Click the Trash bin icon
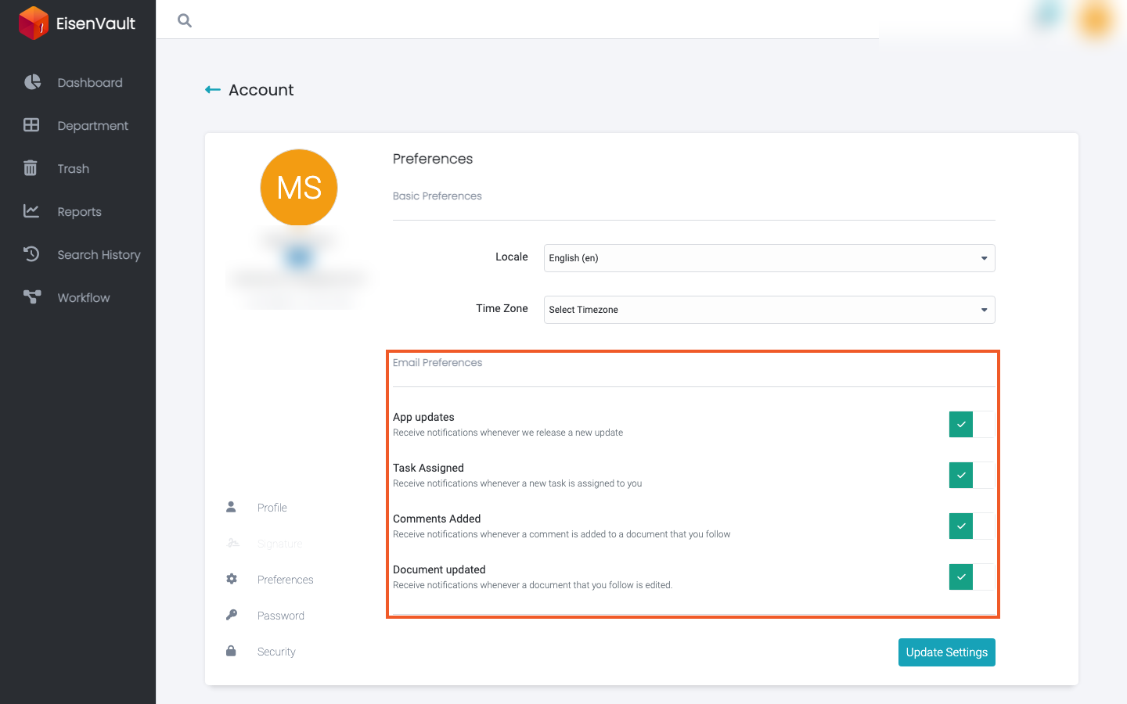 point(31,168)
